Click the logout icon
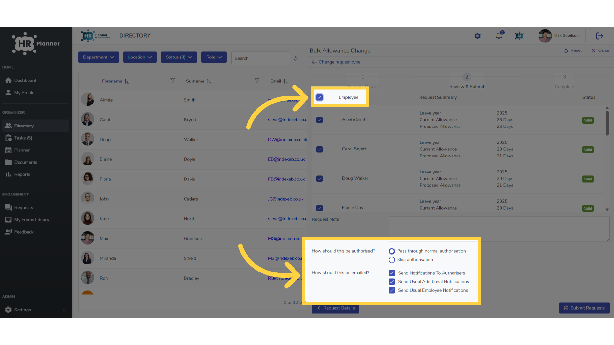 pyautogui.click(x=600, y=36)
